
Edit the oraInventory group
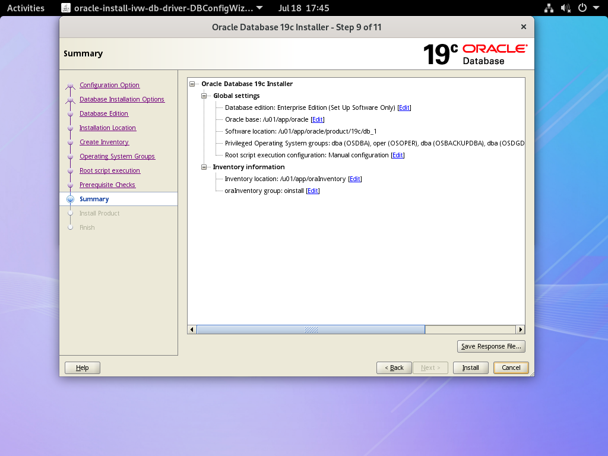pyautogui.click(x=312, y=191)
